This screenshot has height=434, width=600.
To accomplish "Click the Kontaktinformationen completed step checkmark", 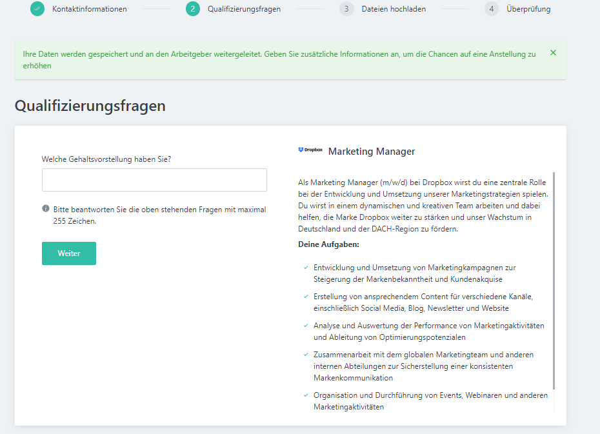I will [x=37, y=9].
